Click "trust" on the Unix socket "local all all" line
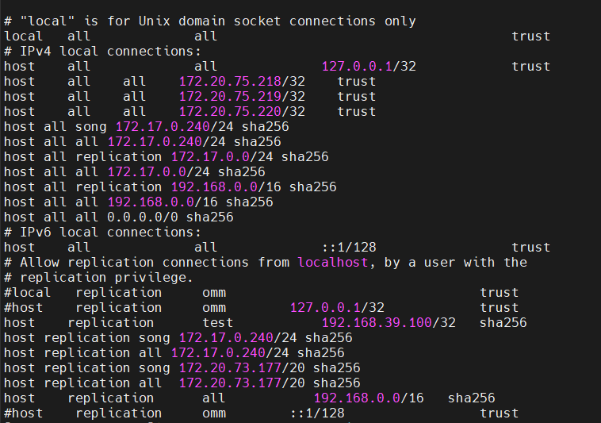This screenshot has height=423, width=601. pyautogui.click(x=530, y=37)
